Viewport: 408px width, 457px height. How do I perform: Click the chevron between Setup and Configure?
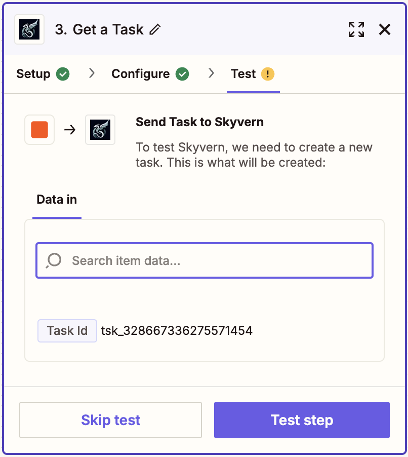[92, 73]
